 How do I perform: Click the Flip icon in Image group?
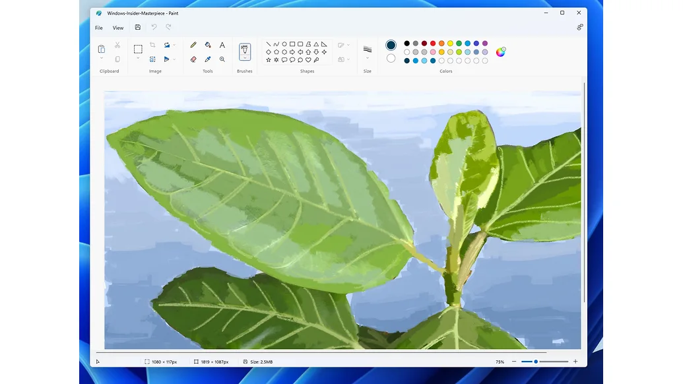[166, 59]
